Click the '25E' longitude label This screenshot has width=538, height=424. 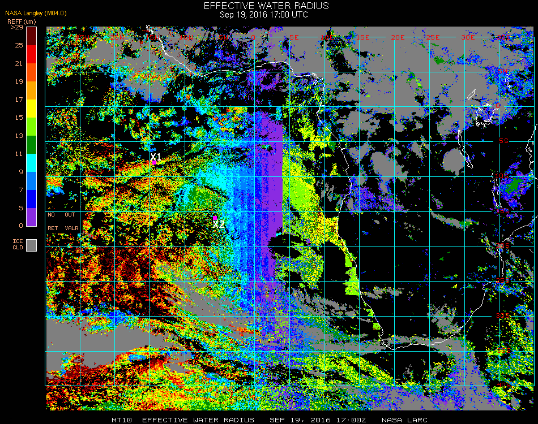click(433, 37)
